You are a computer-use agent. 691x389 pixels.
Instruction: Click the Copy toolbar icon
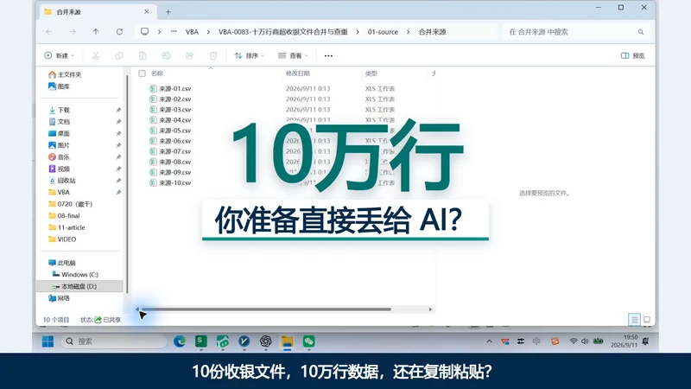click(x=119, y=55)
